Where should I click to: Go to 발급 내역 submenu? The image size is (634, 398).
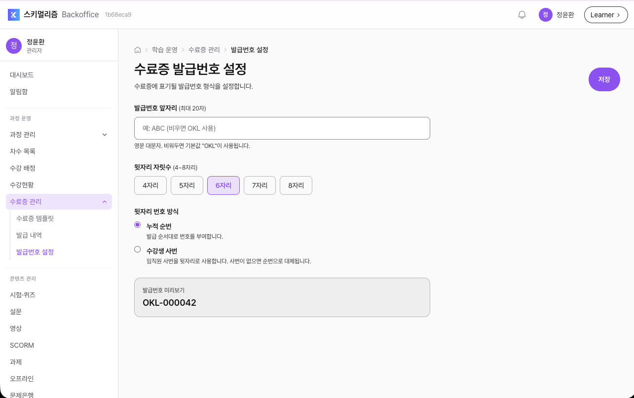click(x=29, y=235)
